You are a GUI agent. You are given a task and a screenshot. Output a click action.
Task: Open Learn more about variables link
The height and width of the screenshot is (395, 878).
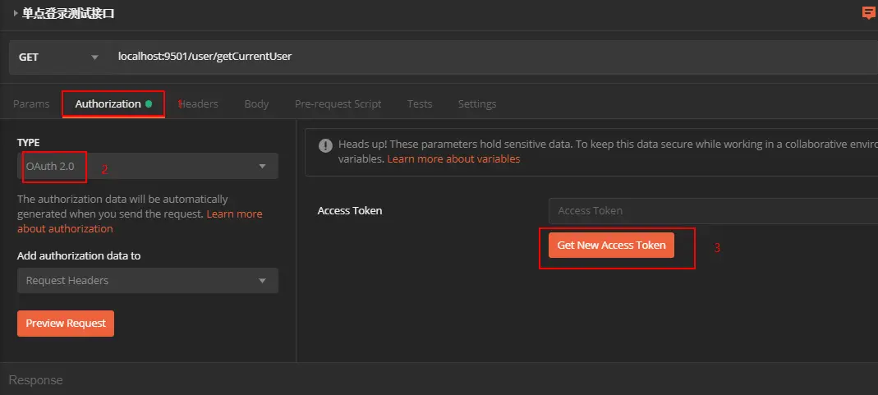[453, 159]
